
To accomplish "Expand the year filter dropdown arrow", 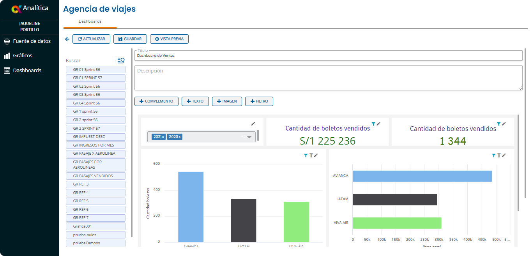I will tap(249, 137).
